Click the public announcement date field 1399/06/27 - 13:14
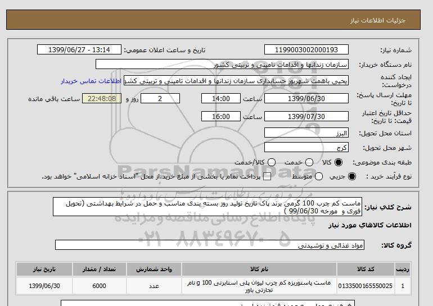Image resolution: width=433 pixels, height=306 pixels. pyautogui.click(x=79, y=50)
